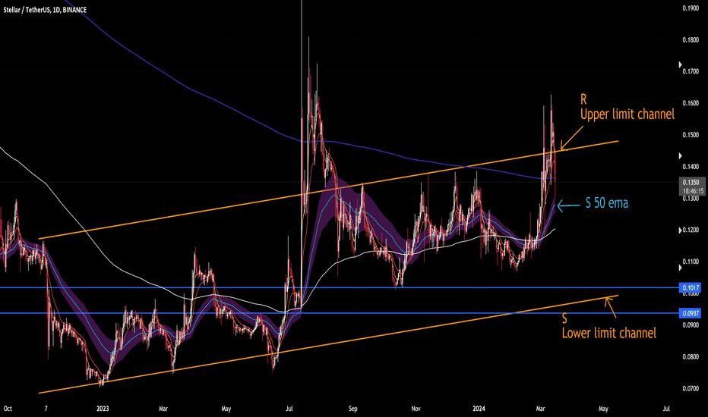Click the 0.0800 price axis tick
This screenshot has width=708, height=417.
[691, 356]
